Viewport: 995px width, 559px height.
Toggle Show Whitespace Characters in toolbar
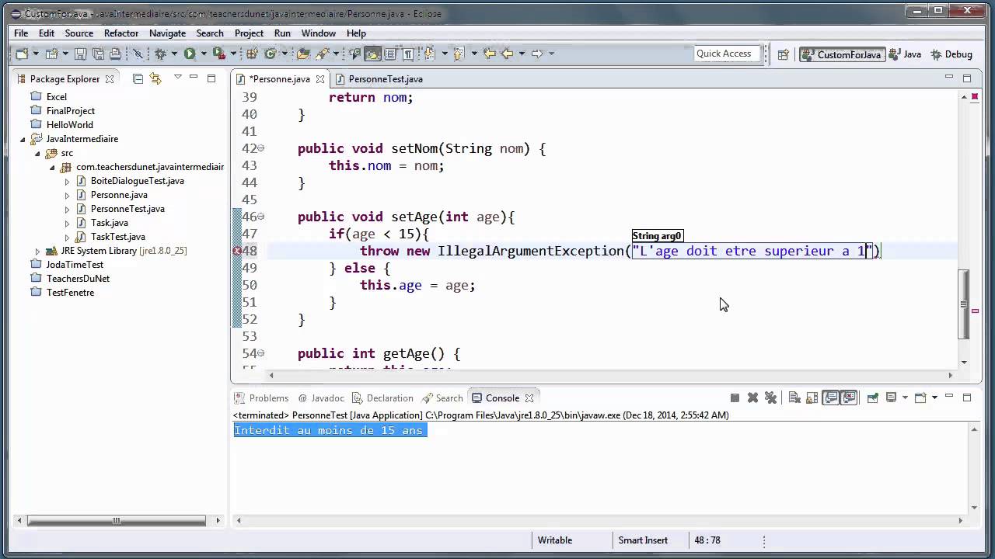pos(408,54)
